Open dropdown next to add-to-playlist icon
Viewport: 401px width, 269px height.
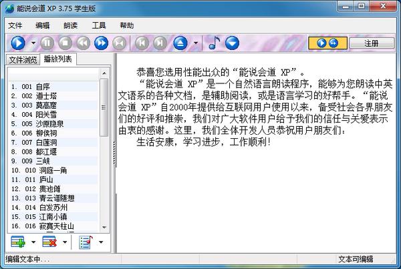[33, 242]
